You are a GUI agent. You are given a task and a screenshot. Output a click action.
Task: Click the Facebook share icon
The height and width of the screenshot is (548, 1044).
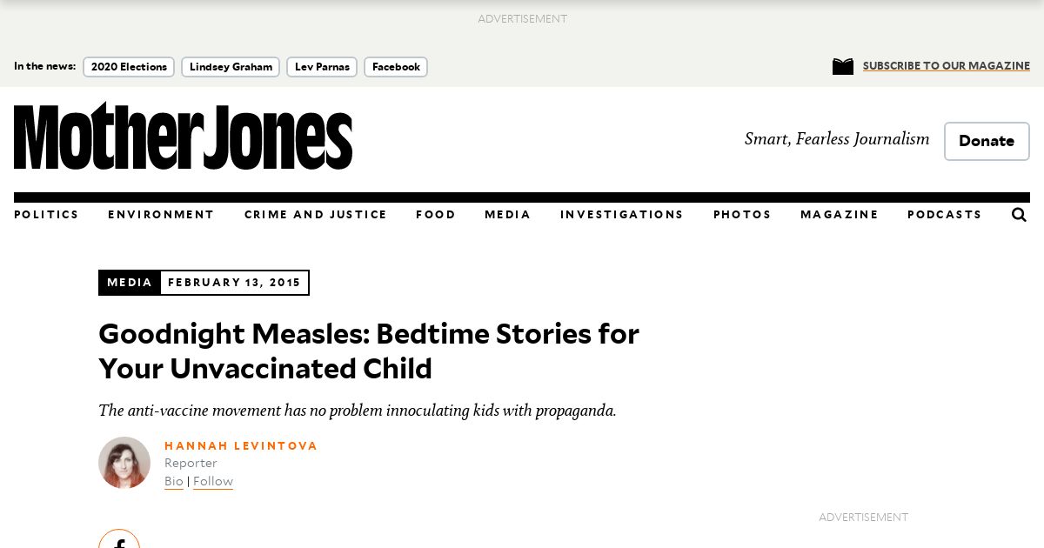[x=119, y=541]
